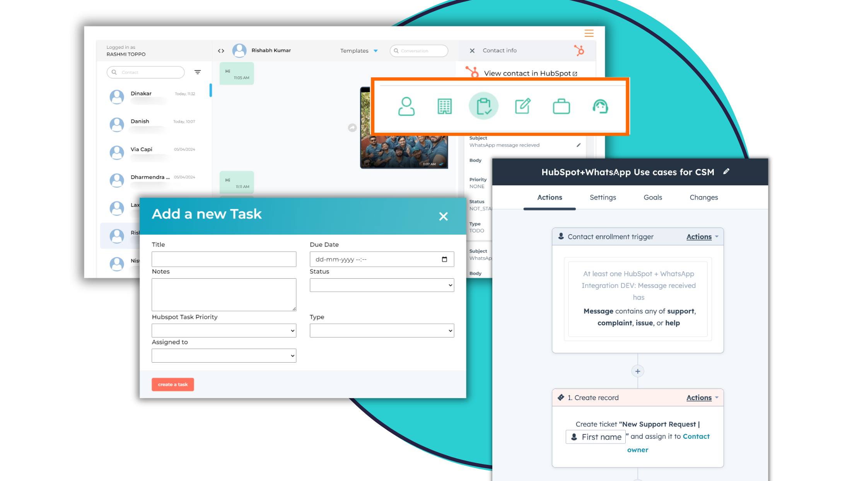Open the Status dropdown in task form
855x481 pixels.
click(x=382, y=285)
